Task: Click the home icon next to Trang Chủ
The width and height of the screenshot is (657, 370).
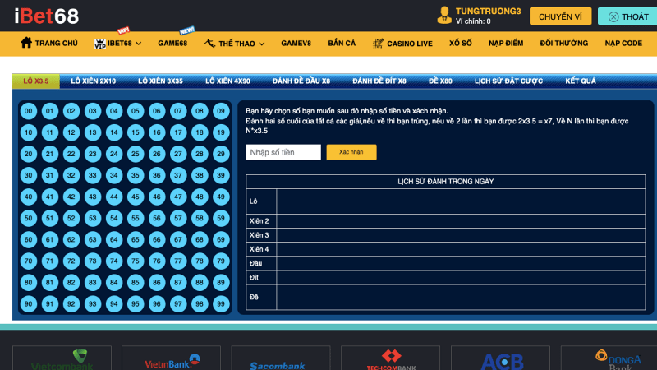Action: (x=26, y=43)
